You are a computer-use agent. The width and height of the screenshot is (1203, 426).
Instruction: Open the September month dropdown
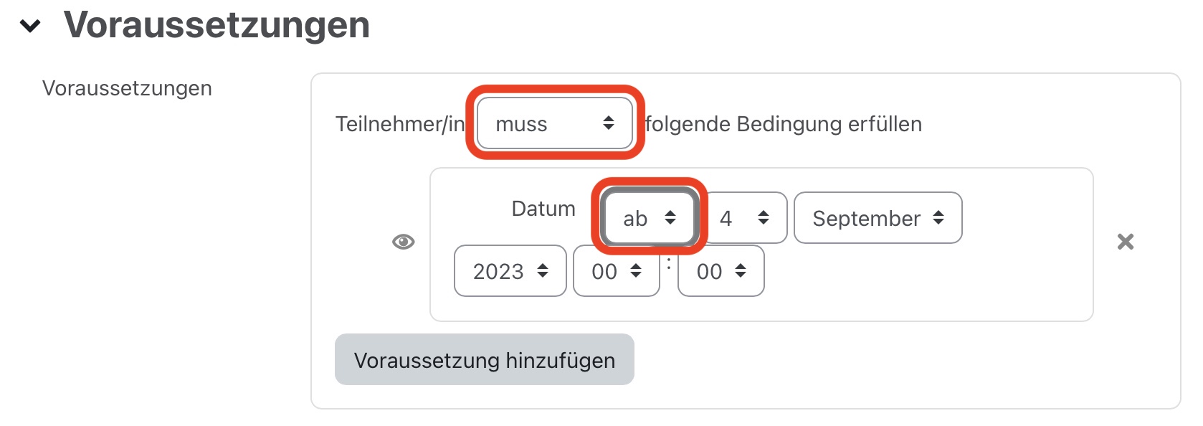pos(878,218)
